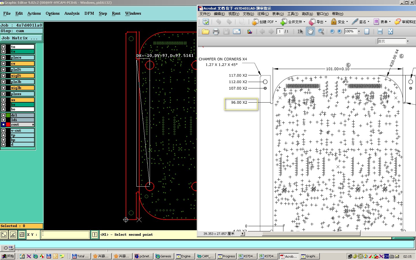416x260 pixels.
Task: Open the Actions menu in Graphic Editor
Action: click(x=34, y=13)
